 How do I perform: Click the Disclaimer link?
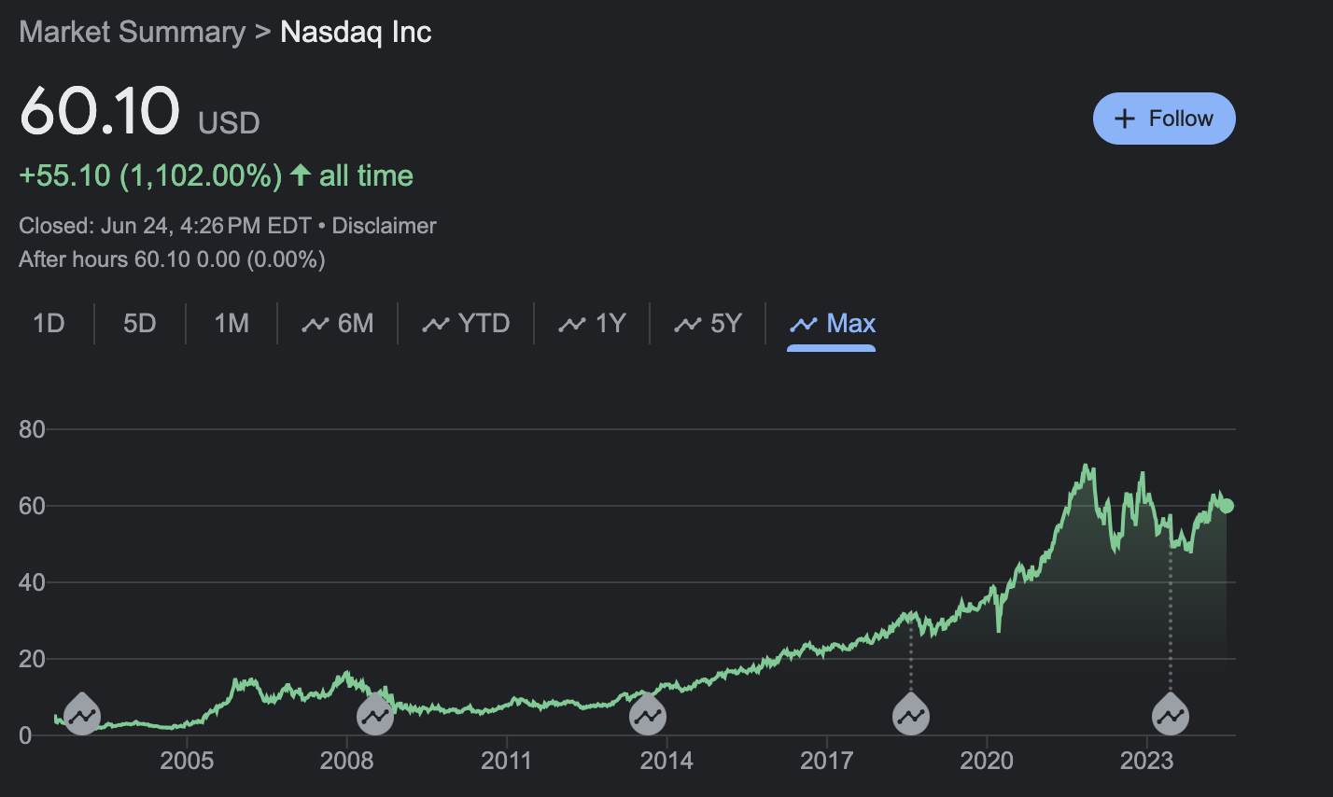384,225
